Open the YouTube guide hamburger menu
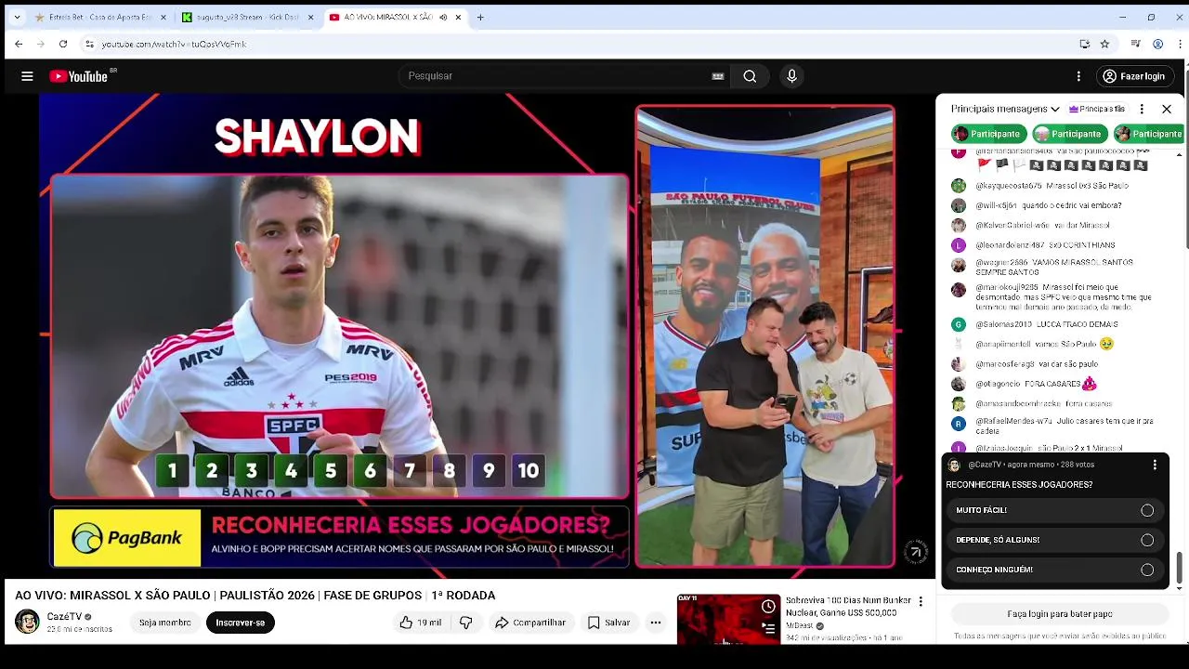This screenshot has height=669, width=1189. point(27,76)
